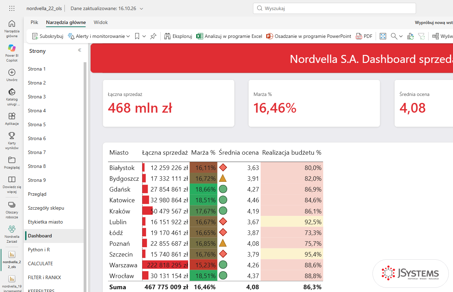Open Szczegóły sklepu page
This screenshot has height=292, width=453.
54,208
